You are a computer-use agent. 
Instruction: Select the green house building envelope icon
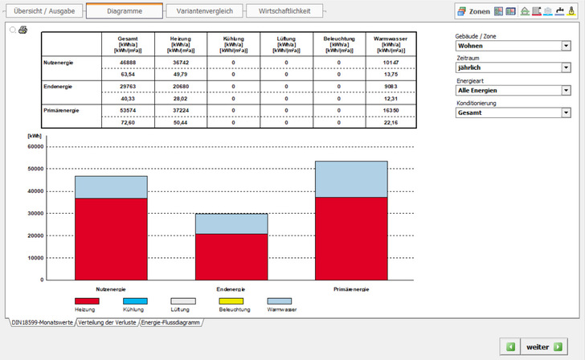525,11
